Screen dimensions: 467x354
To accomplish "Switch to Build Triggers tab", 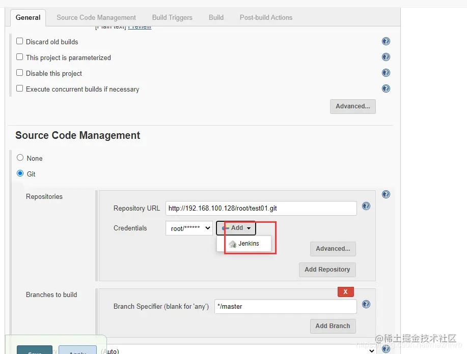I will pyautogui.click(x=172, y=18).
